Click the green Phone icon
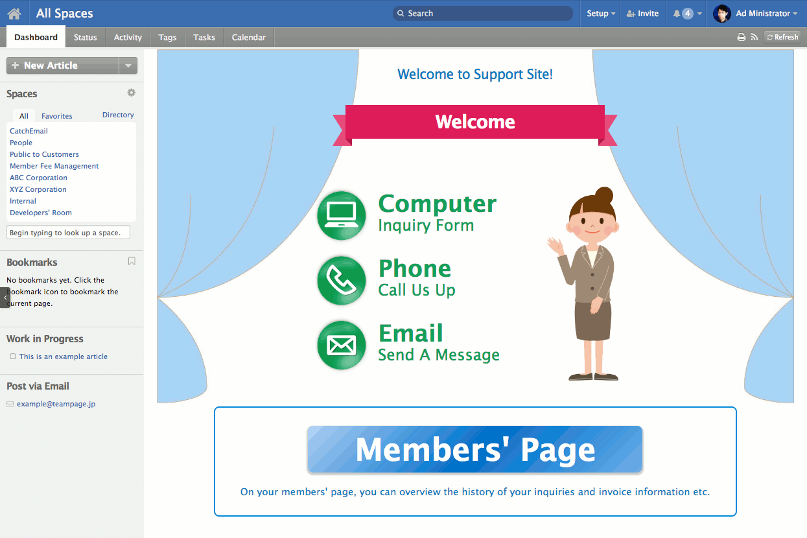Viewport: 807px width, 538px height. (x=342, y=280)
